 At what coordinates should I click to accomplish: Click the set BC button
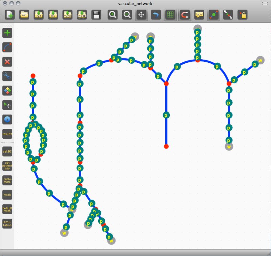[7, 151]
